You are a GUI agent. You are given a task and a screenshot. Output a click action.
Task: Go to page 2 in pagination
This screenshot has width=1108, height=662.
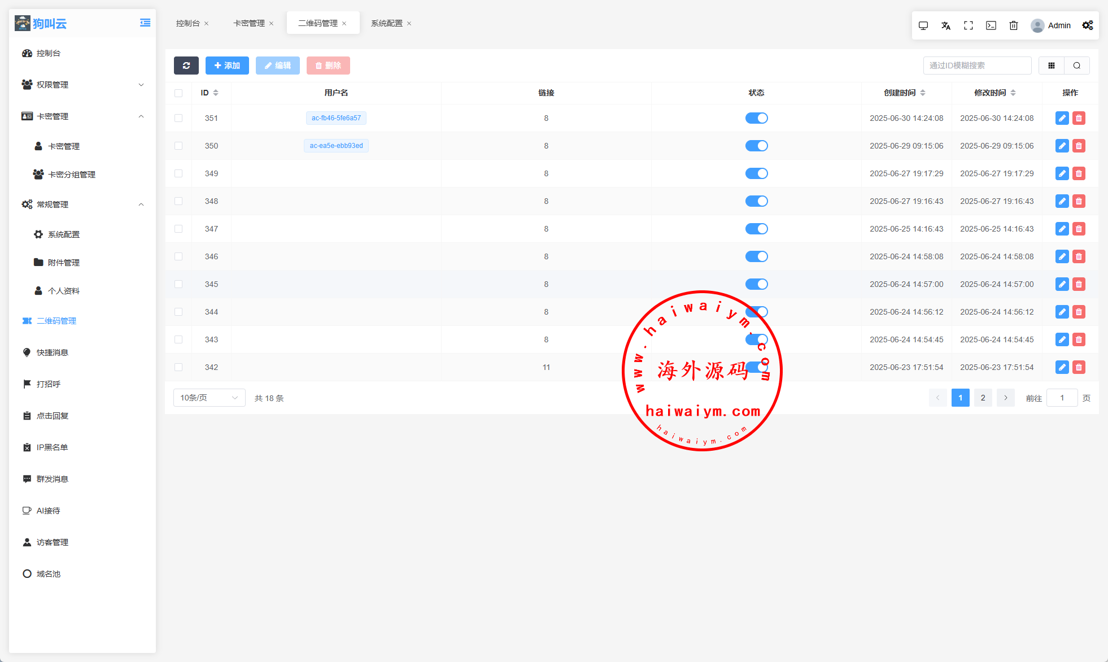tap(983, 398)
